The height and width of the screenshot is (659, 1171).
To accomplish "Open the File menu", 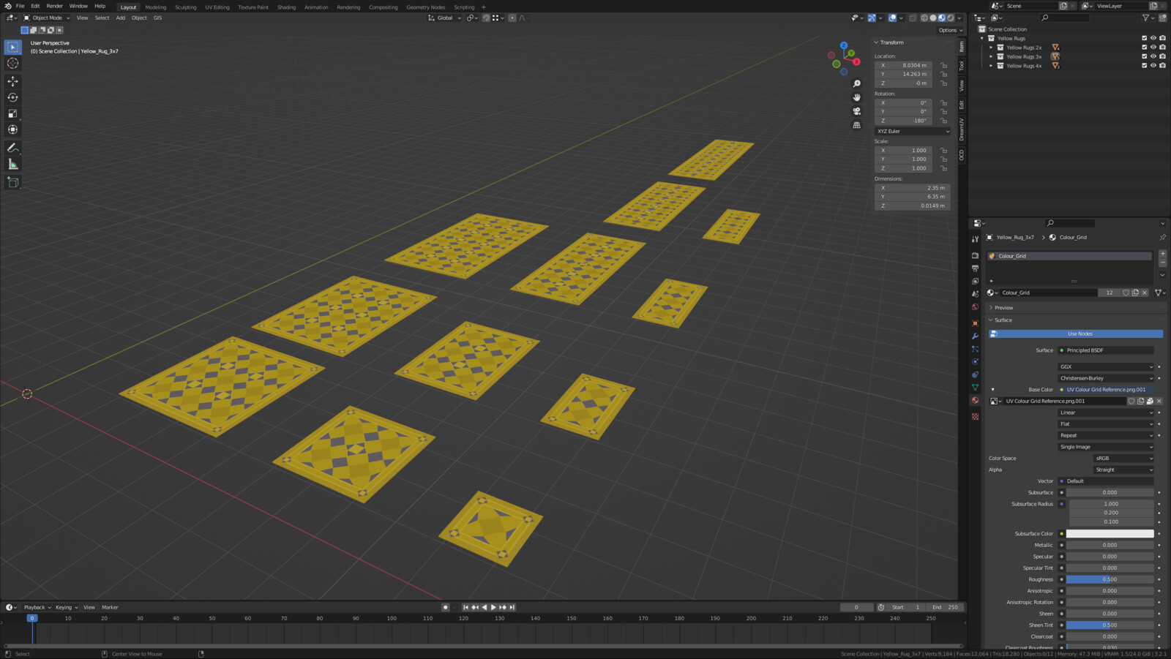I will (x=20, y=6).
